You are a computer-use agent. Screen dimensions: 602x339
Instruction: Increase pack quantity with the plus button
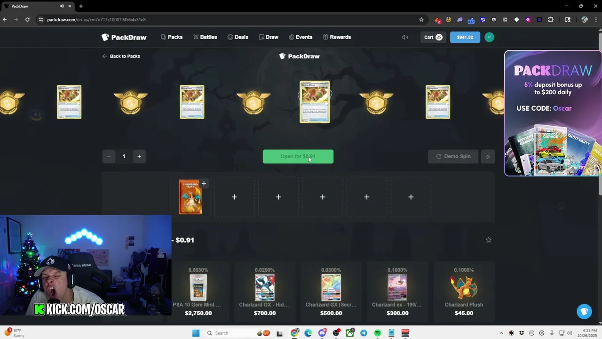(139, 156)
